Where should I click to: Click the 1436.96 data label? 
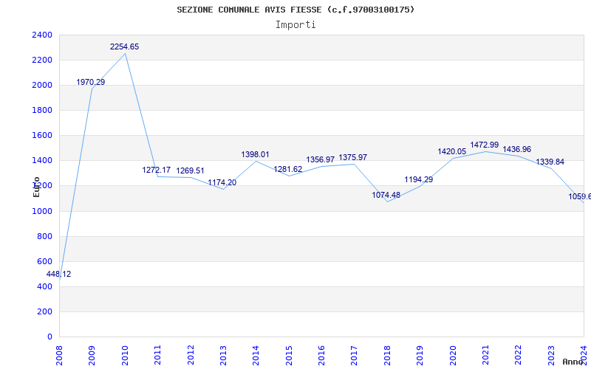coord(516,150)
